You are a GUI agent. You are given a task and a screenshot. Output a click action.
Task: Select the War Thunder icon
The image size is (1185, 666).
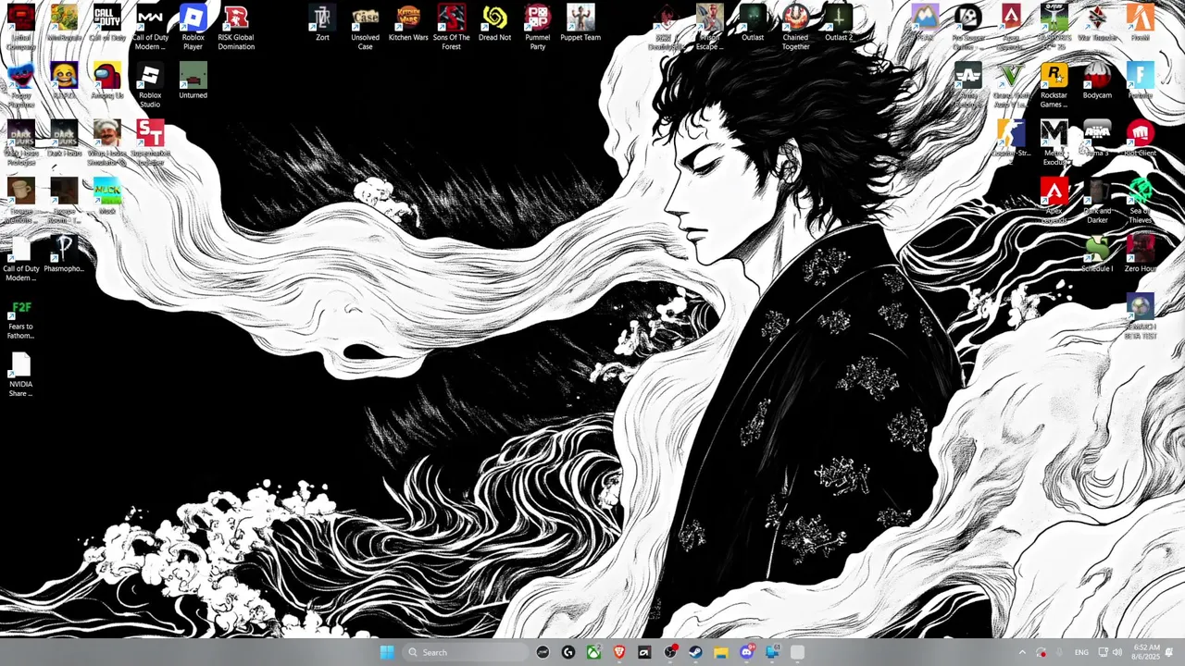click(1097, 23)
